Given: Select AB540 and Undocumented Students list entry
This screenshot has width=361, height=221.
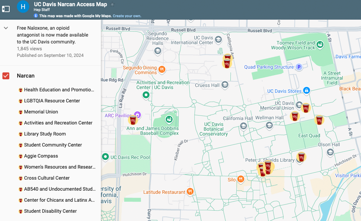Looking at the screenshot, I should 57,189.
